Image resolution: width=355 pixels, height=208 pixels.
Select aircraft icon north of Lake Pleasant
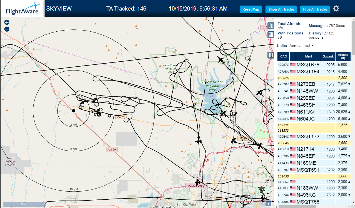(221, 60)
